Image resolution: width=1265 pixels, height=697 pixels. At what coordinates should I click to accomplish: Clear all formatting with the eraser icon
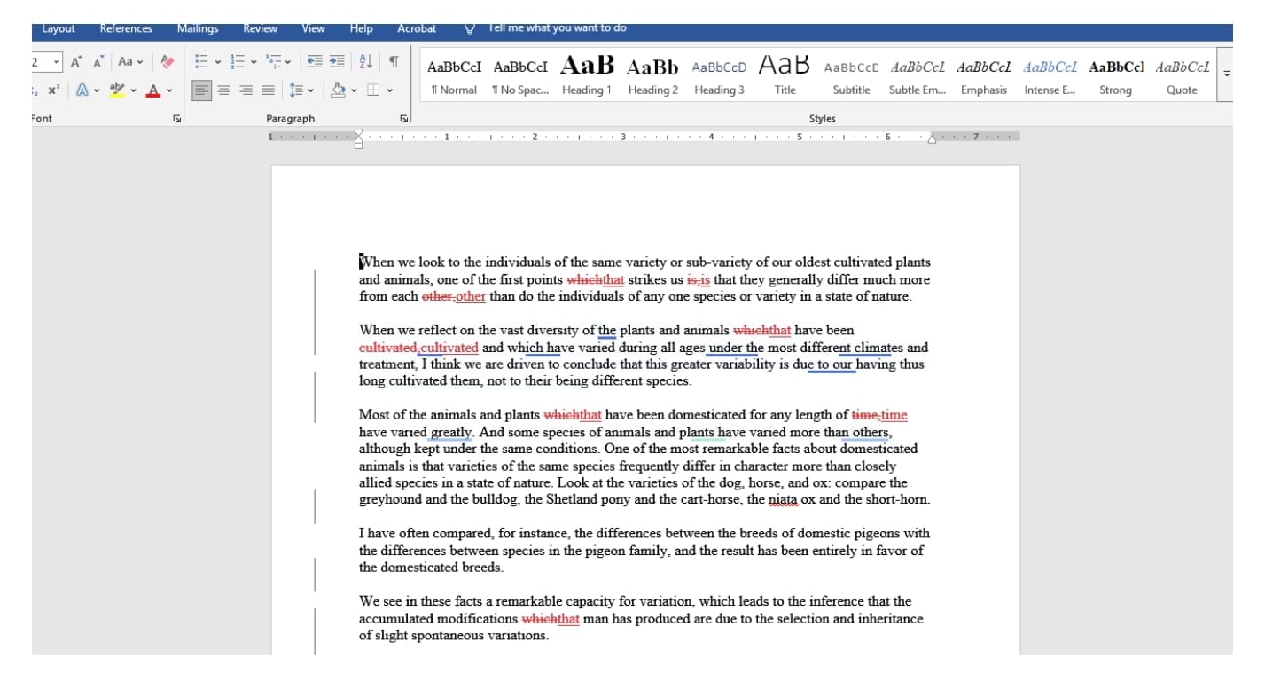click(168, 62)
